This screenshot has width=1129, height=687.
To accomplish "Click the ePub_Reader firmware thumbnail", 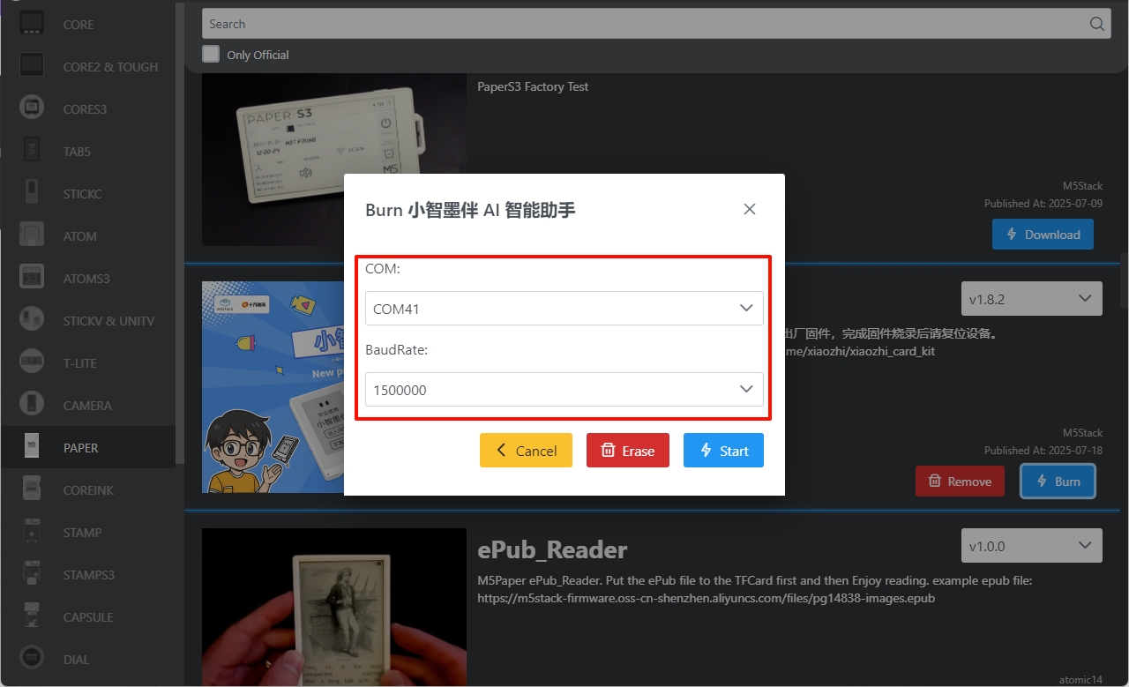I will pyautogui.click(x=334, y=608).
